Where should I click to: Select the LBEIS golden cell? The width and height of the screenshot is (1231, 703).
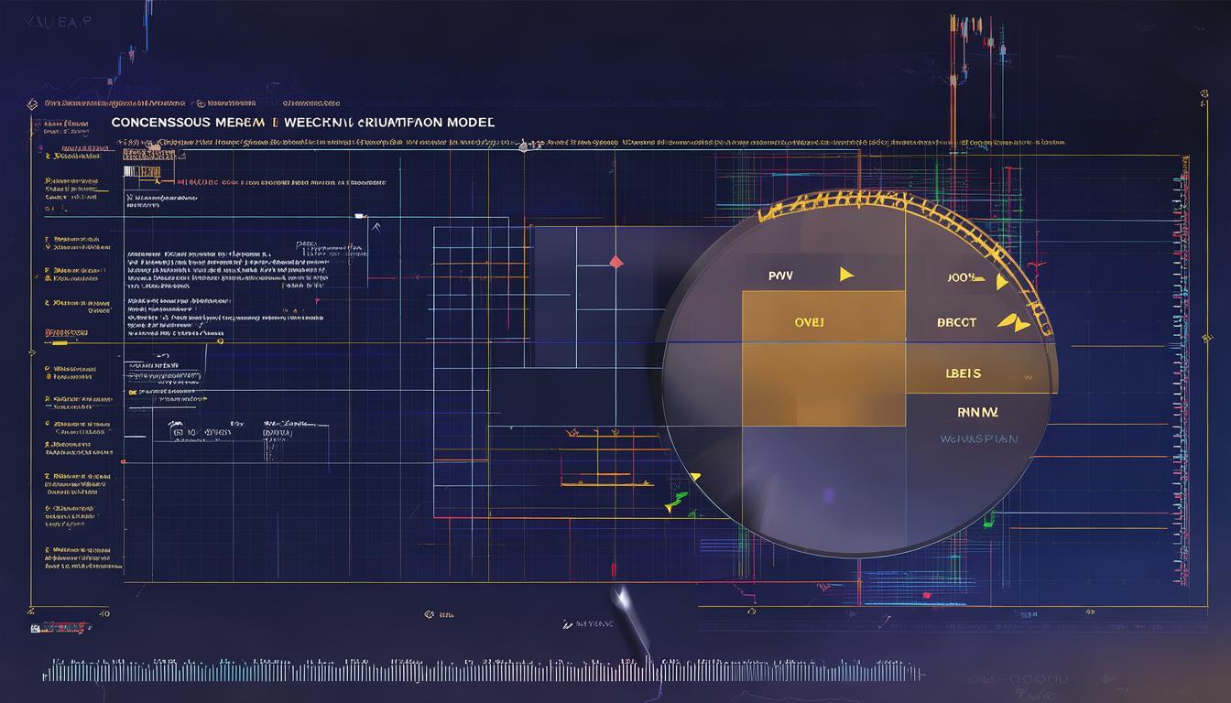tap(963, 373)
